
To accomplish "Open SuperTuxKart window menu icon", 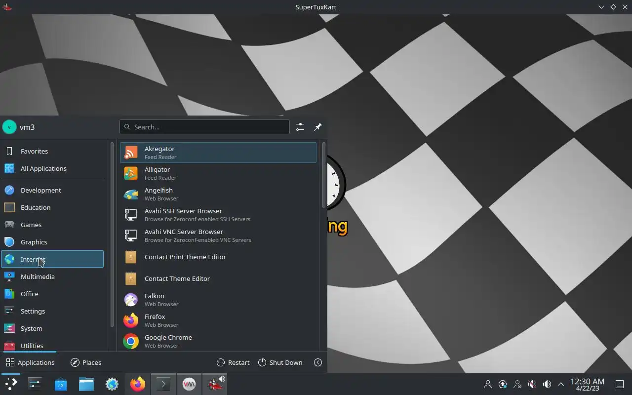I will 7,7.
